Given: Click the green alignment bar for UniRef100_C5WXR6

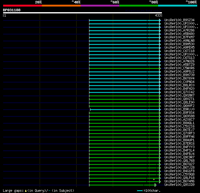Looking at the screenshot, I should click(x=124, y=69).
